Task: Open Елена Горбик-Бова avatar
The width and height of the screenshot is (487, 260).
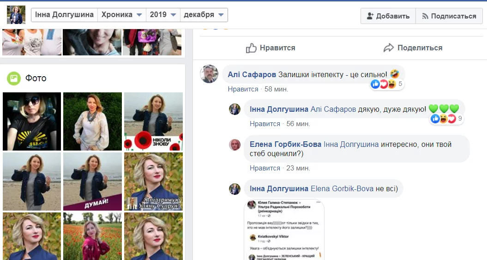Action: [235, 145]
